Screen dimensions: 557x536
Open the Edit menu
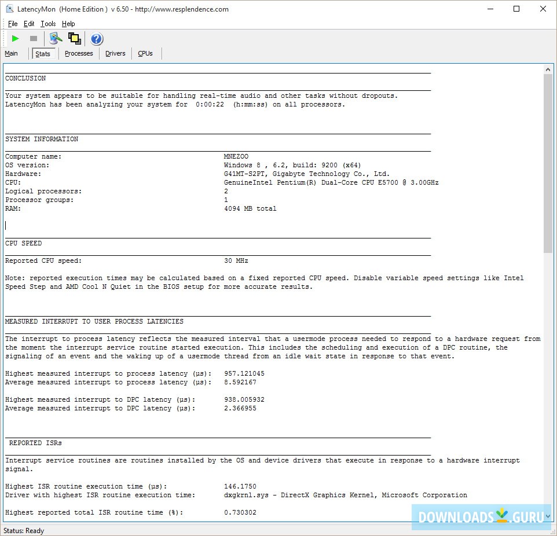pos(29,24)
